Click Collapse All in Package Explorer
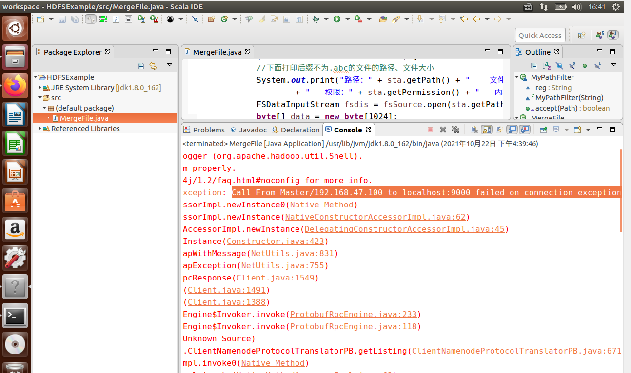 [x=140, y=66]
